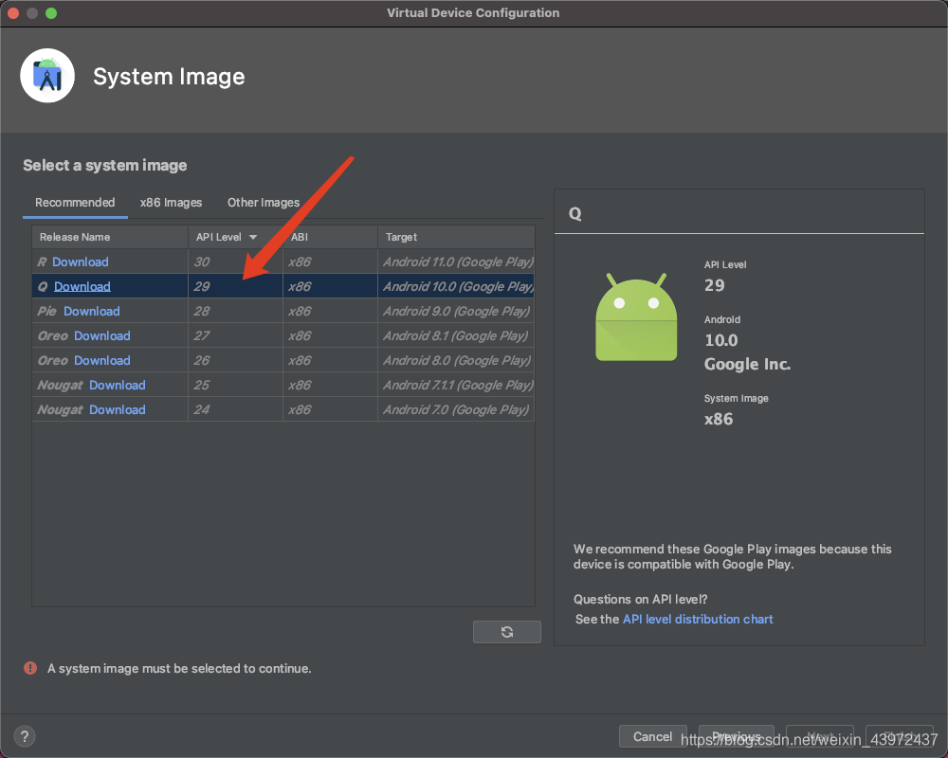Click API level 28 cell
This screenshot has width=948, height=758.
[x=235, y=312]
